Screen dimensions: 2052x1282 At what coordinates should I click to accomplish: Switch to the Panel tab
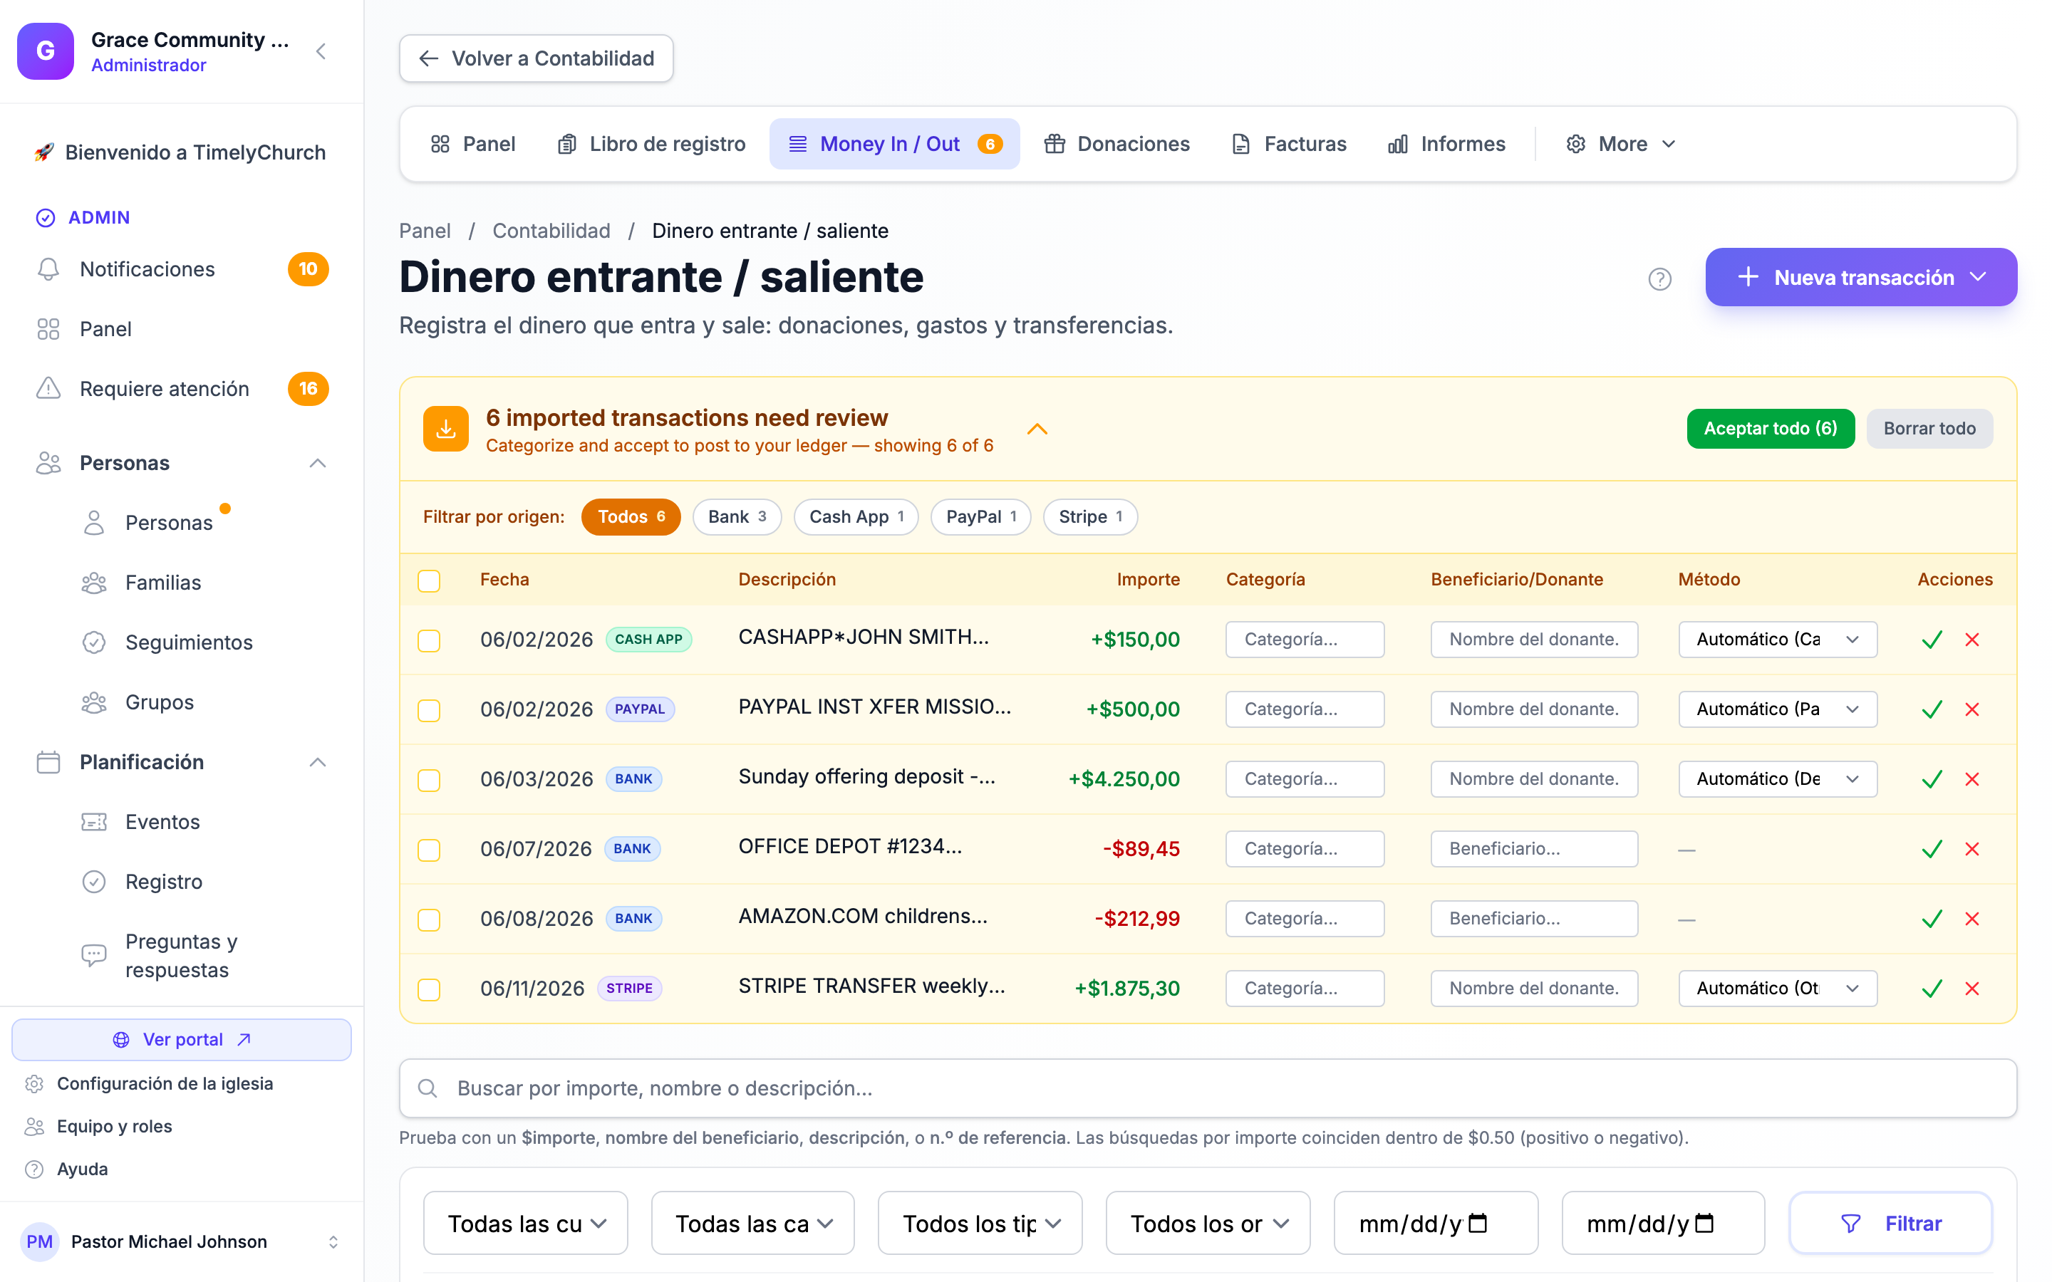[473, 144]
